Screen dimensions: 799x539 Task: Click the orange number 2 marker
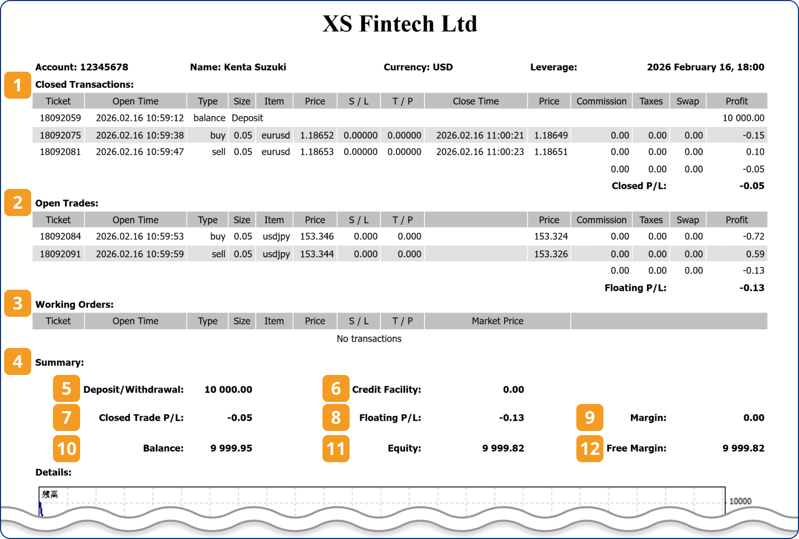click(x=17, y=203)
